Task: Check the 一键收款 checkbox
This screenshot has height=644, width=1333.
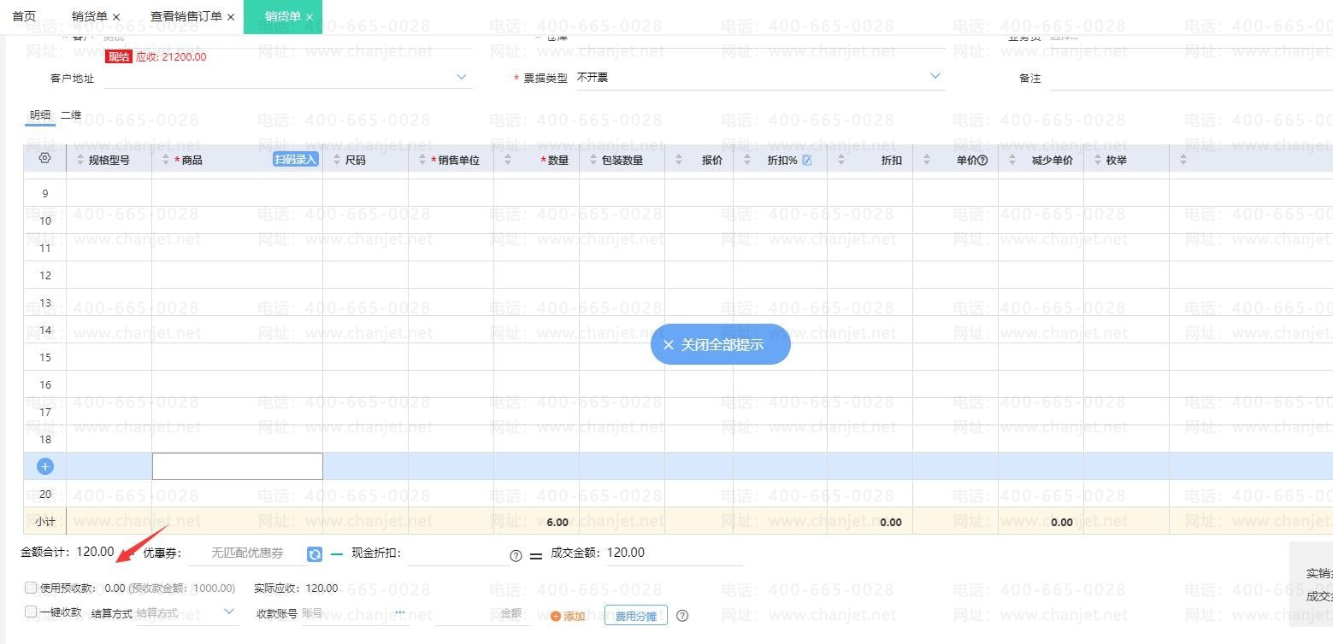Action: pyautogui.click(x=31, y=612)
